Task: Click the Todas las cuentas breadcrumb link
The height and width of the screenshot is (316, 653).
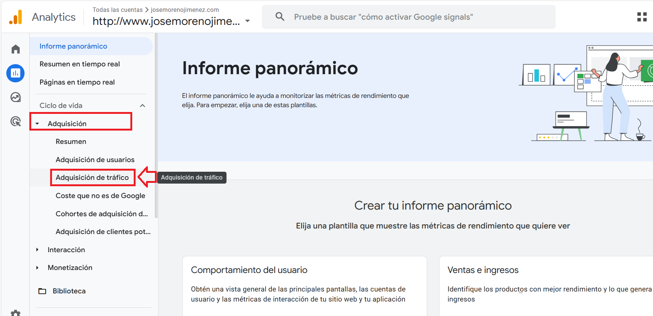Action: pyautogui.click(x=117, y=10)
